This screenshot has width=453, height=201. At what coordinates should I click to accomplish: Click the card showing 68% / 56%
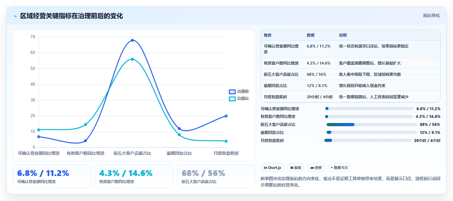point(216,176)
